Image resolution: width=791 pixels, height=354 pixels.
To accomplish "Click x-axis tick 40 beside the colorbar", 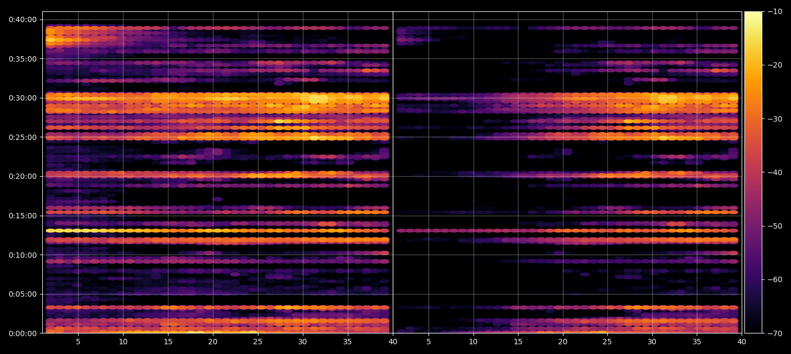I will coord(742,342).
